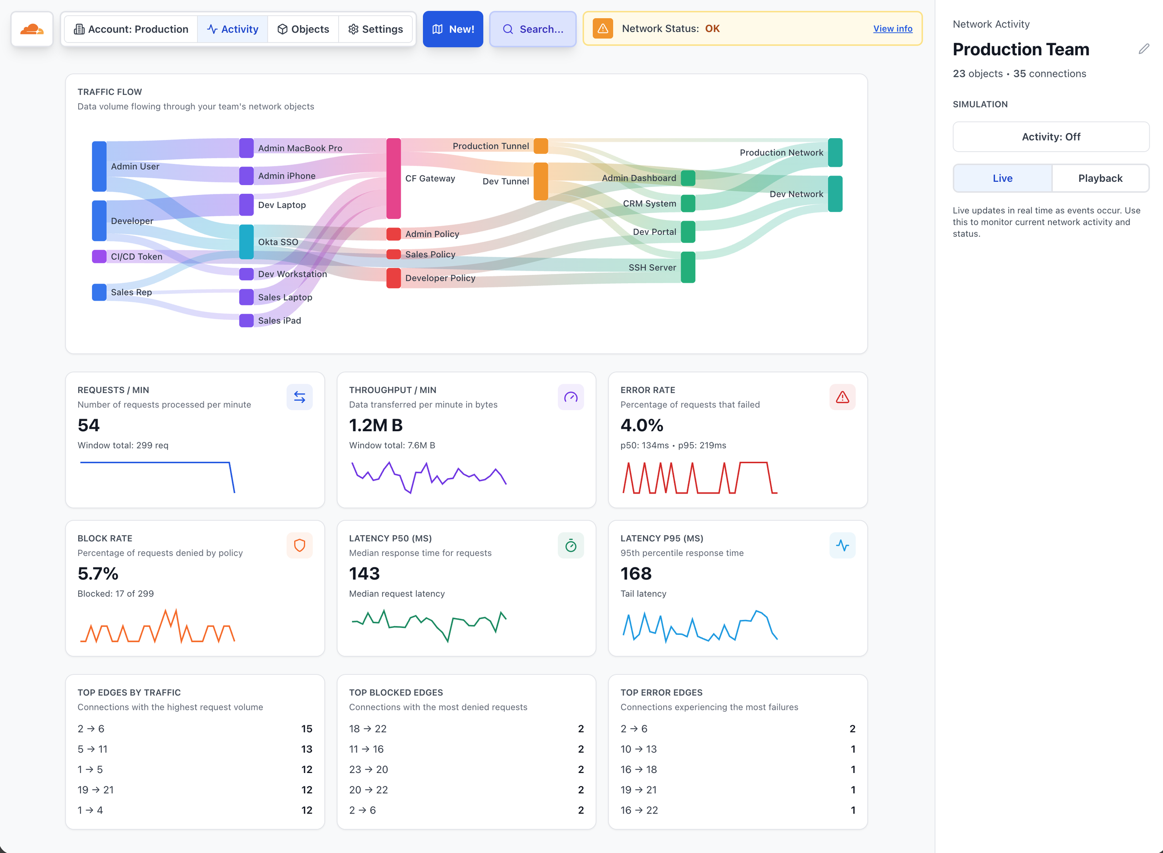Click the throughput speedometer icon
The width and height of the screenshot is (1163, 853).
571,397
